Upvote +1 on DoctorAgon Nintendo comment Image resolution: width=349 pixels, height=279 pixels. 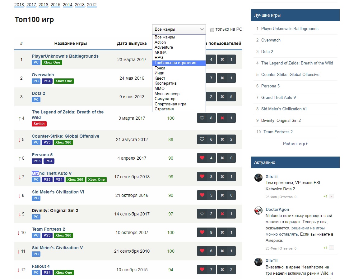pos(325,248)
